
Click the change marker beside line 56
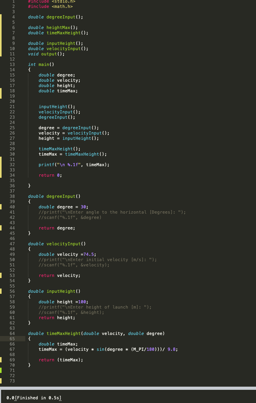(1, 291)
